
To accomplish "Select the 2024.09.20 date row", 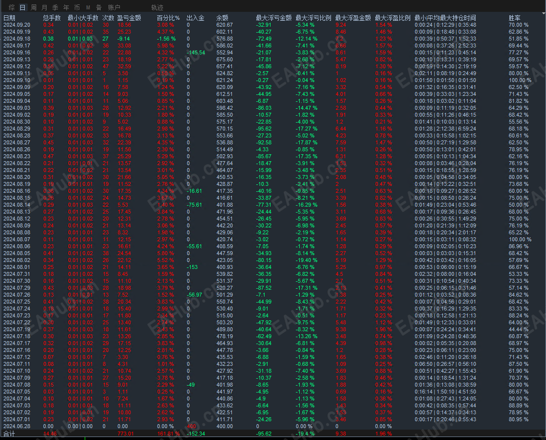I will (273, 25).
